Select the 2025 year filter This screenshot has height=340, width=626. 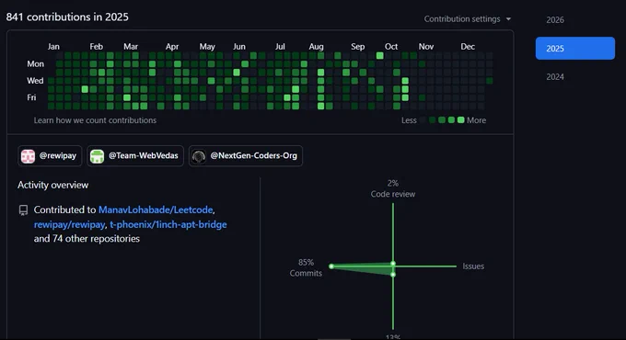(574, 48)
